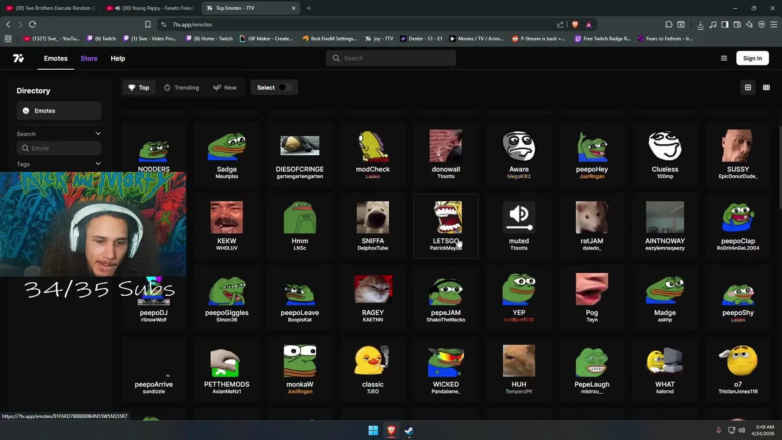Click the Brave Rewards triangle icon
782x440 pixels.
pos(588,24)
